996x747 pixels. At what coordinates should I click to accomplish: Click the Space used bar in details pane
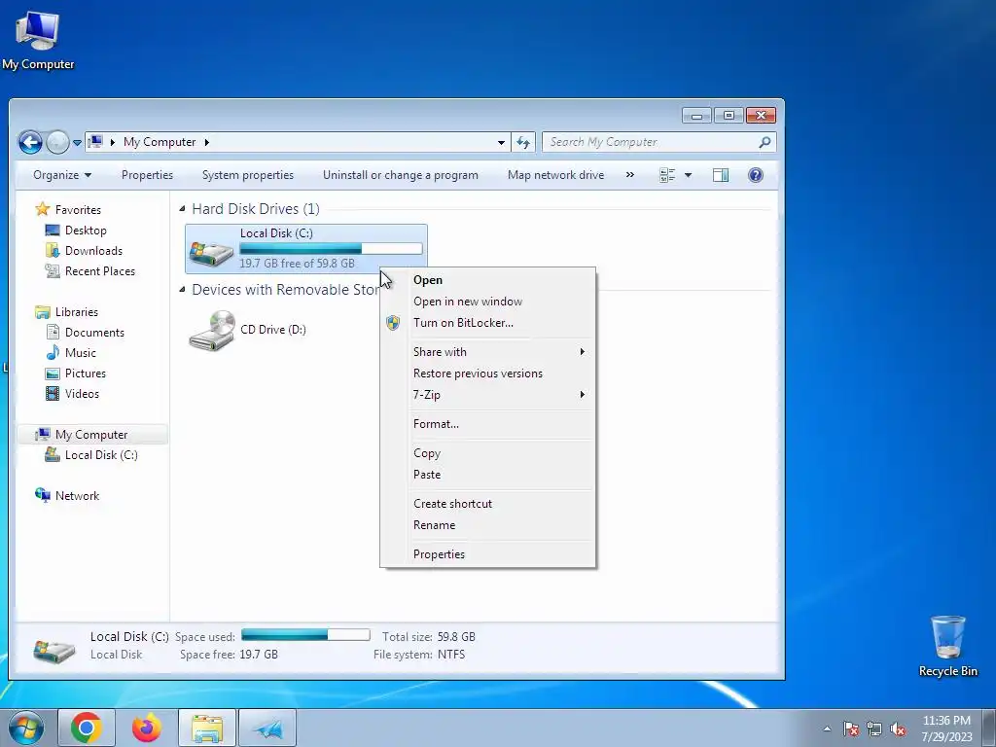click(305, 634)
